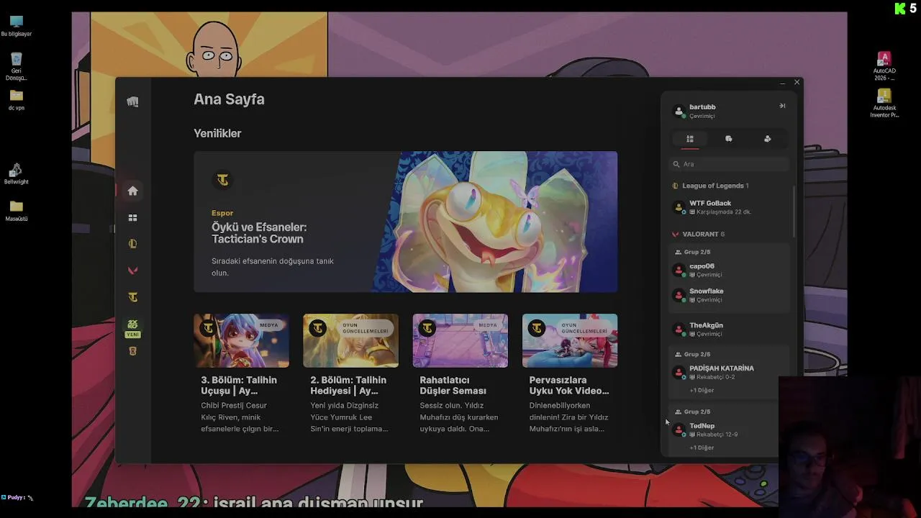Click Pervasızlara Uyku Yok Video title
Image resolution: width=921 pixels, height=518 pixels.
tap(569, 385)
